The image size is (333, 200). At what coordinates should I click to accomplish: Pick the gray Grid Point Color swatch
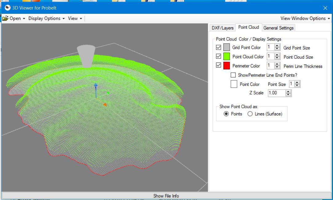[227, 47]
